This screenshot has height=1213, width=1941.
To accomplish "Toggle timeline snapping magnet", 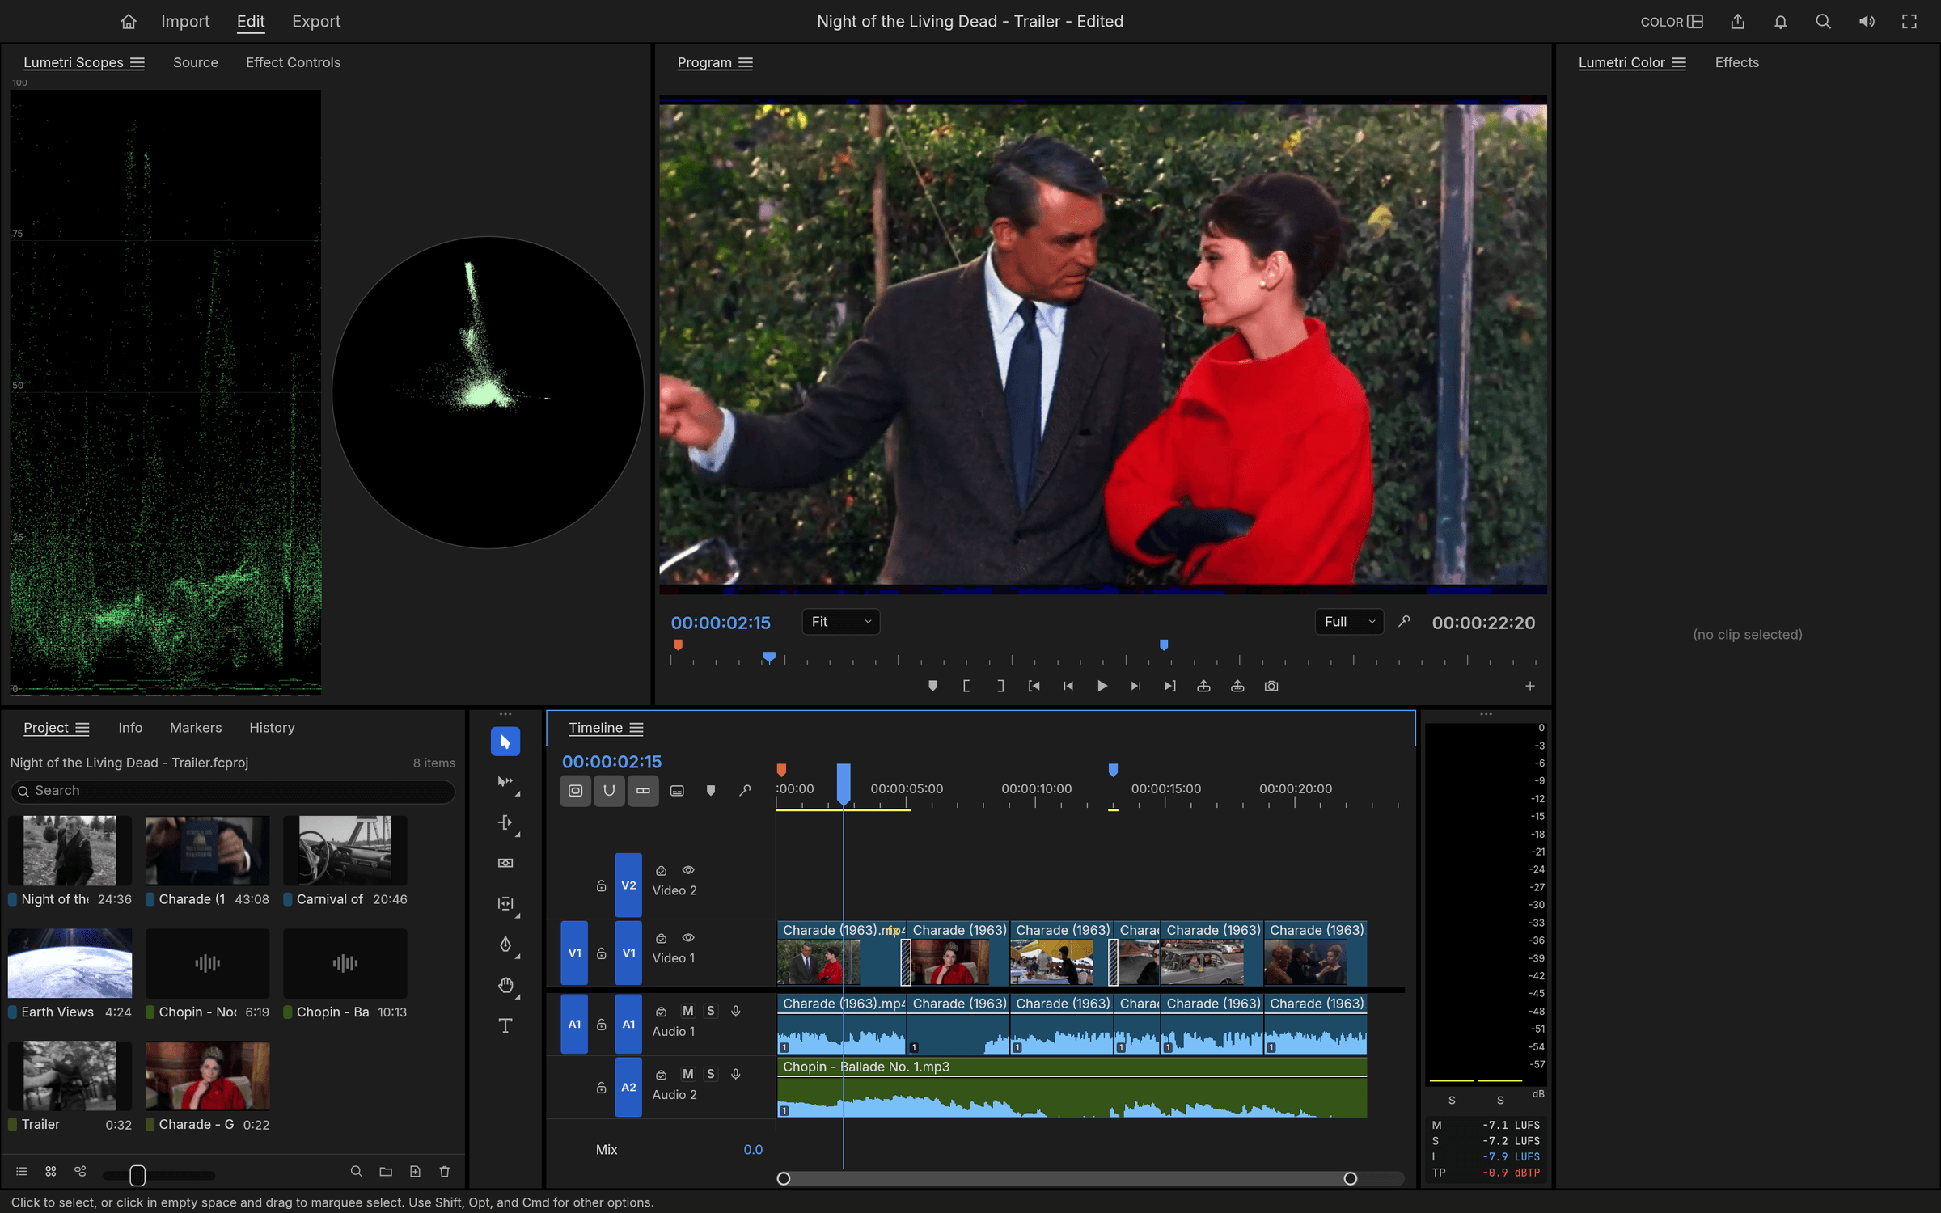I will point(609,790).
